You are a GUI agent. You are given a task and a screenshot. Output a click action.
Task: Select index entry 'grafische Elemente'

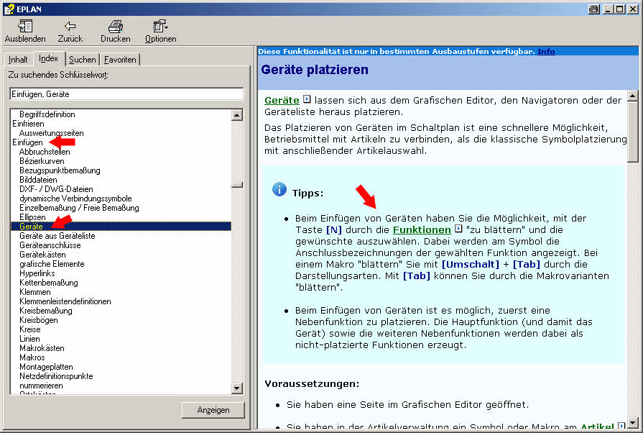tap(52, 264)
